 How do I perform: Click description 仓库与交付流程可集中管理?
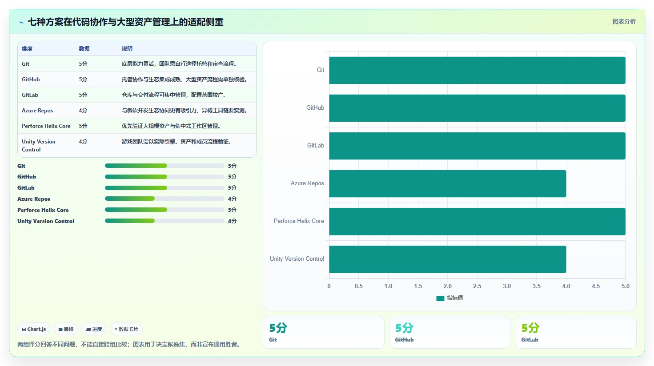tap(174, 95)
